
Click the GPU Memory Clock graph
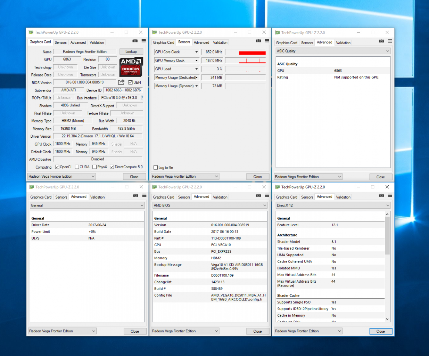tap(246, 60)
